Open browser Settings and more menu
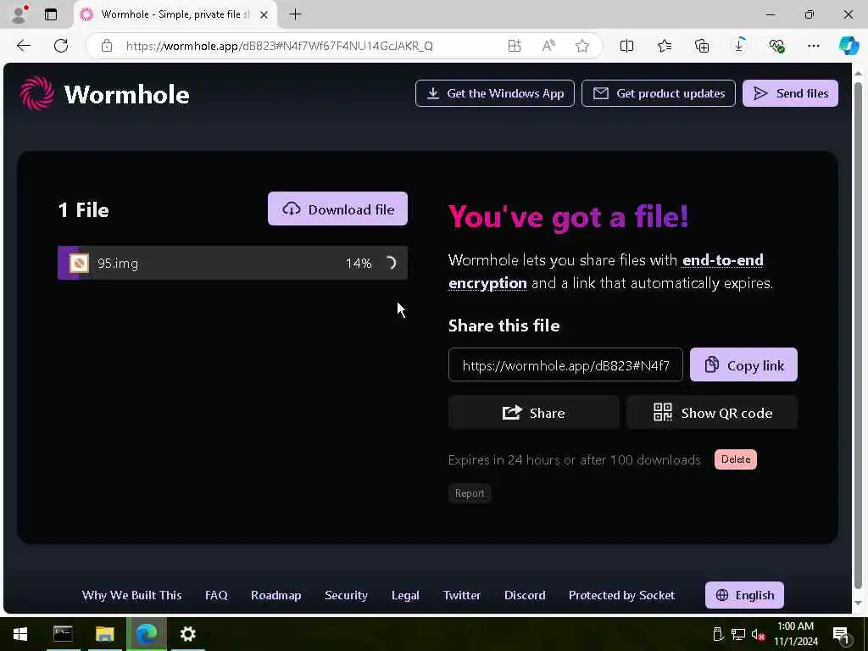 tap(813, 46)
